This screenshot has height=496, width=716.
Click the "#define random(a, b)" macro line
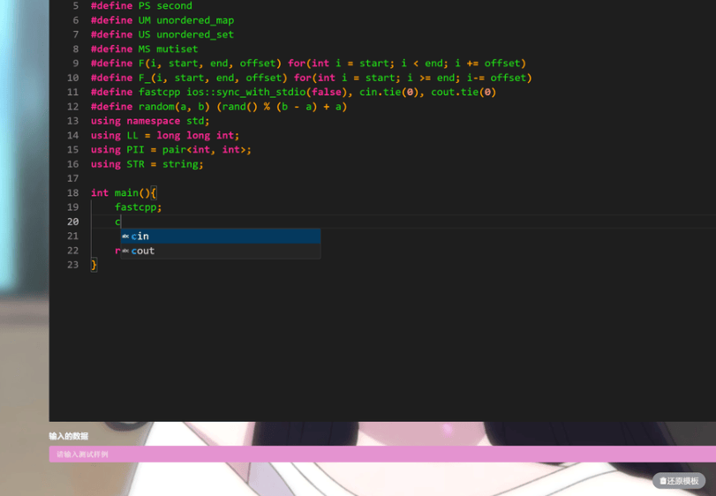[218, 107]
